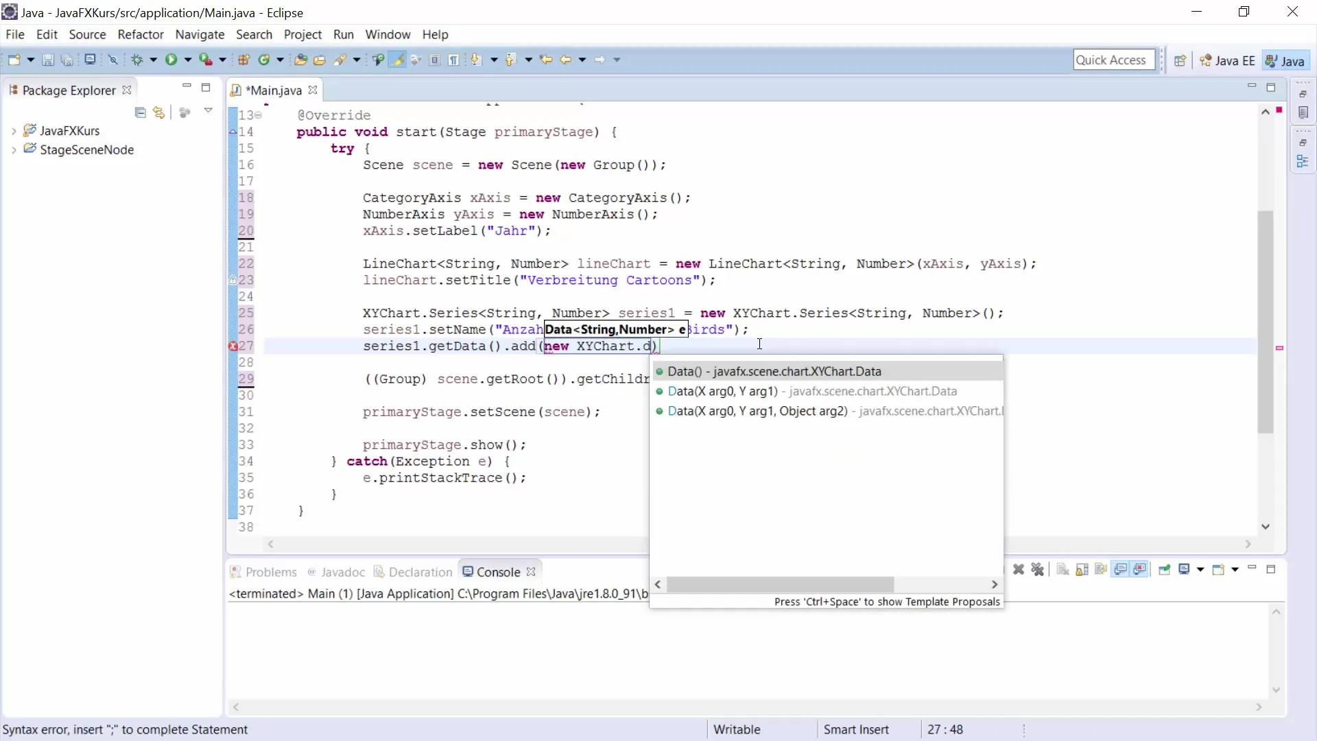Open Package Explorer View Menu triangle
The width and height of the screenshot is (1317, 741).
[x=209, y=110]
